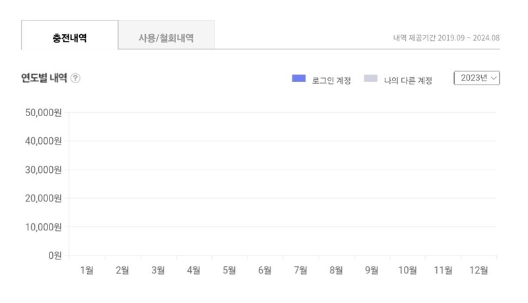This screenshot has height=303, width=528.
Task: Switch to the 사용/철회내역 tab
Action: point(166,35)
